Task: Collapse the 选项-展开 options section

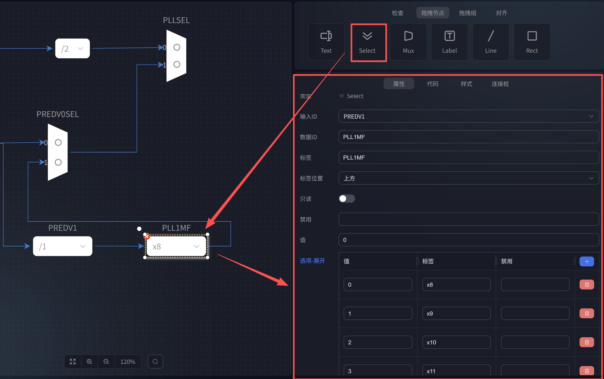Action: tap(312, 261)
